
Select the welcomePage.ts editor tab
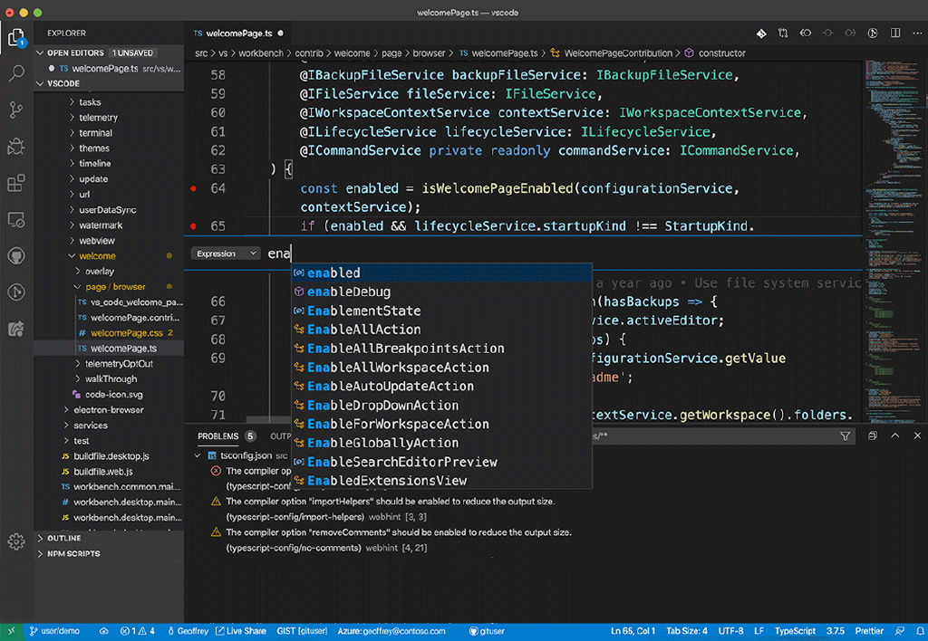pyautogui.click(x=239, y=33)
